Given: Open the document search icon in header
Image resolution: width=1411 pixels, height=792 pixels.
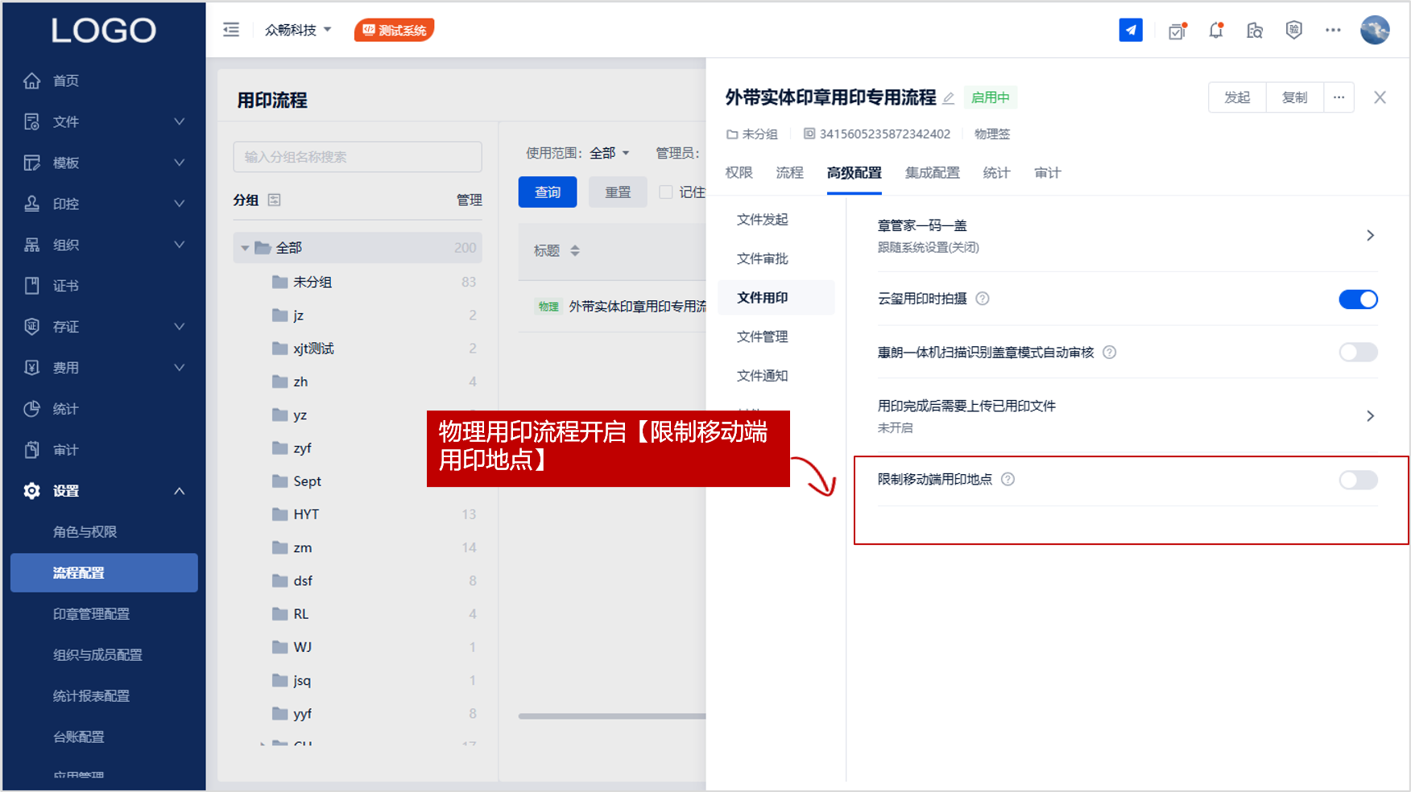Looking at the screenshot, I should (1254, 31).
